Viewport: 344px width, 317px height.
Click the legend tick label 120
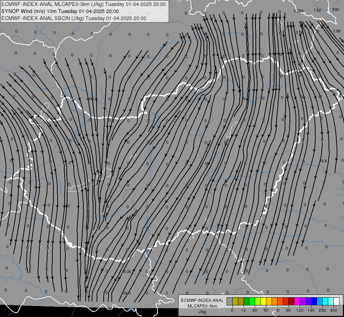pyautogui.click(x=300, y=310)
